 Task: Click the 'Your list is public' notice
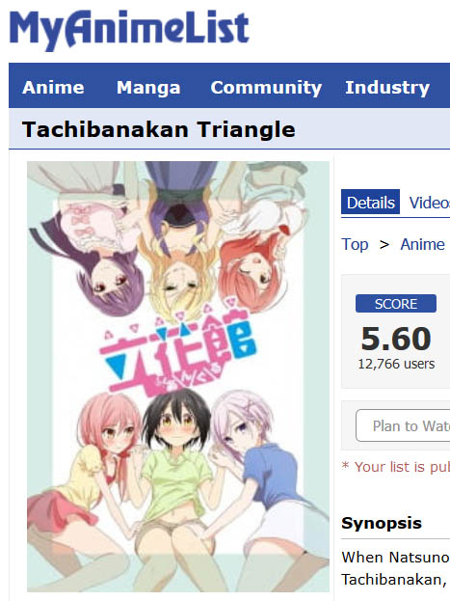[396, 467]
